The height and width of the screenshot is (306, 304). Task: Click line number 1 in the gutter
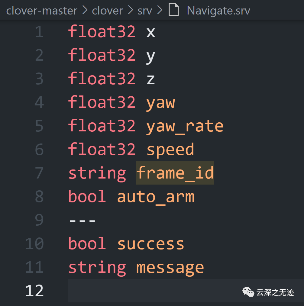pos(39,32)
